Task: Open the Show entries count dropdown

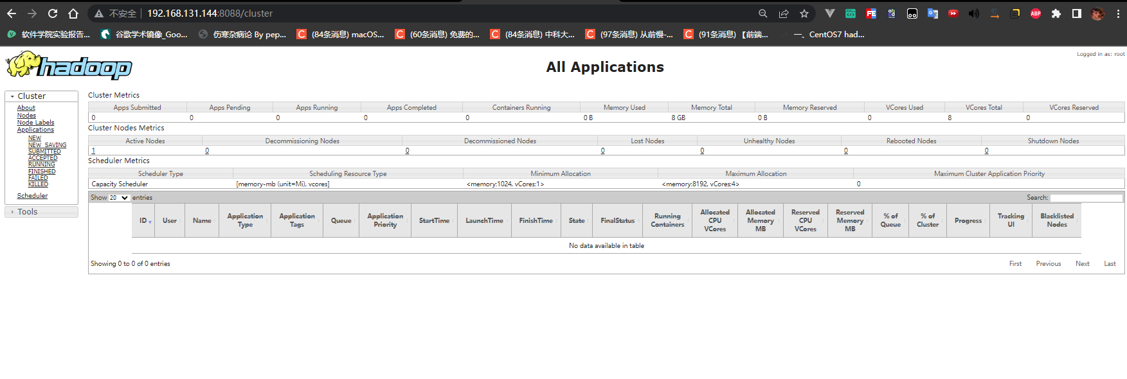Action: pyautogui.click(x=119, y=198)
